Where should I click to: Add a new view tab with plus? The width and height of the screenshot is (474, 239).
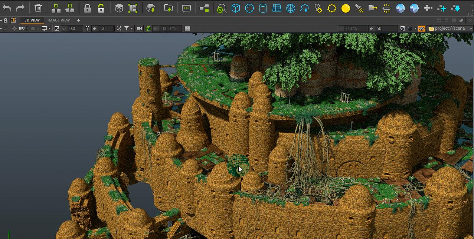78,20
